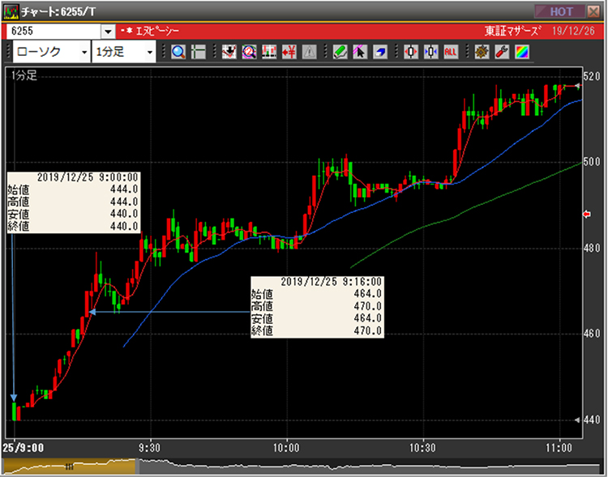Click the stock code input field 6255
This screenshot has height=477, width=608.
click(x=53, y=31)
